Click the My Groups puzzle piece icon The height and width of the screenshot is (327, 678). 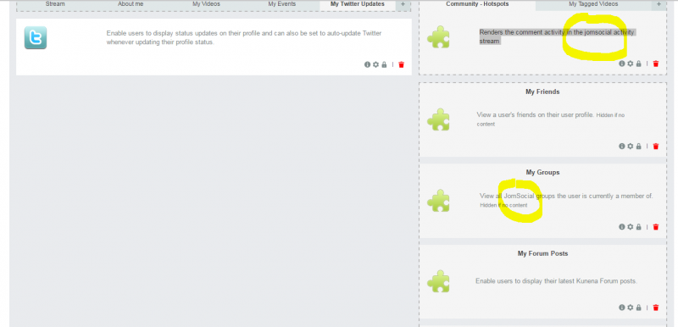(438, 201)
